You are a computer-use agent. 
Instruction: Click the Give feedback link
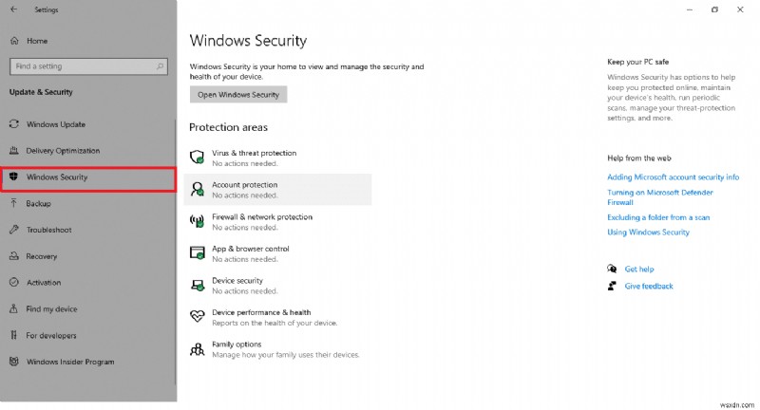tap(649, 286)
